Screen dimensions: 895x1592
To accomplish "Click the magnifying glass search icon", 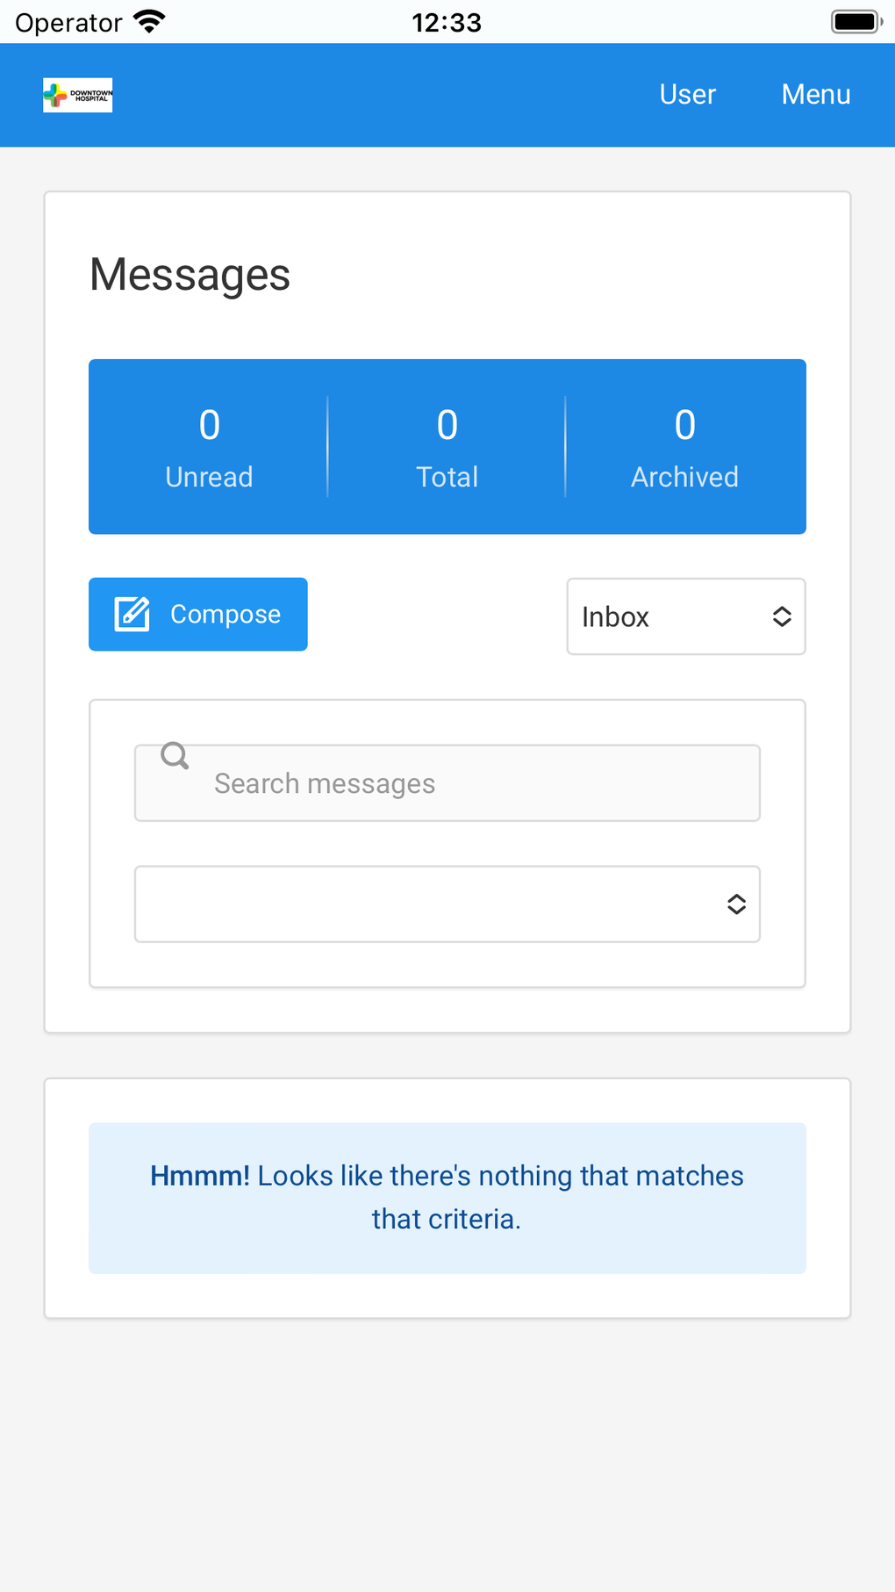I will [175, 755].
